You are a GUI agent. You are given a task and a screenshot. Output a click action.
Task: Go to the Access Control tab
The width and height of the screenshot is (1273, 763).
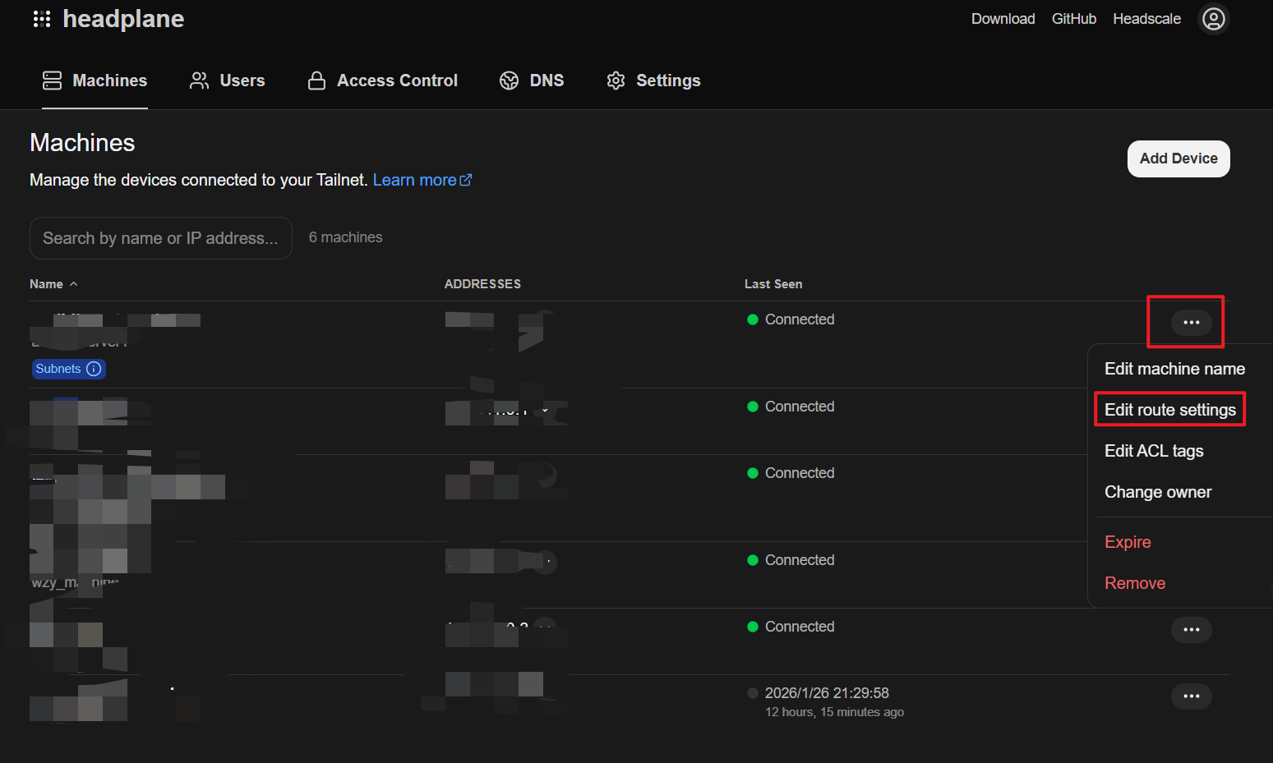383,80
